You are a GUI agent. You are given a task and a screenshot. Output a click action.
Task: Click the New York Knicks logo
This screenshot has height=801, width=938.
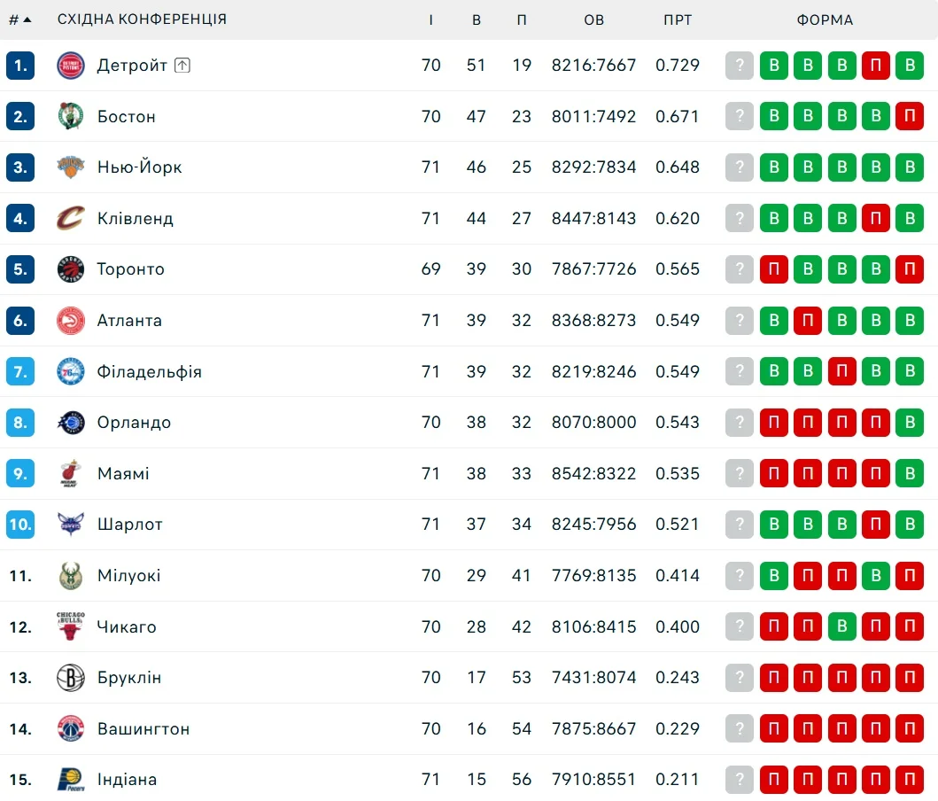pyautogui.click(x=70, y=167)
